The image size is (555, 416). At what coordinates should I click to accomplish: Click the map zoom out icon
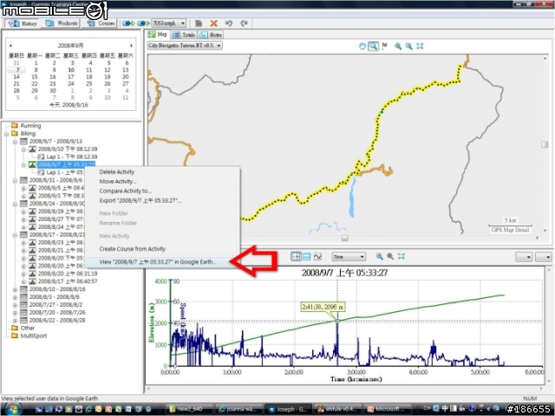[408, 46]
